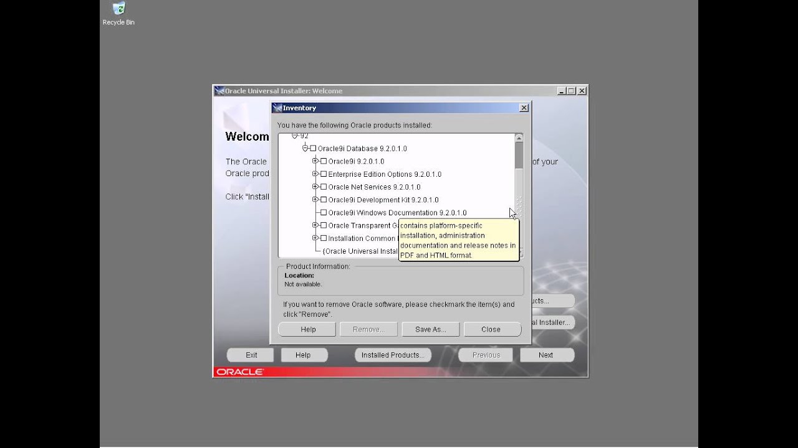Check the Oracle9i Windows Documentation checkbox
798x448 pixels.
pos(324,213)
